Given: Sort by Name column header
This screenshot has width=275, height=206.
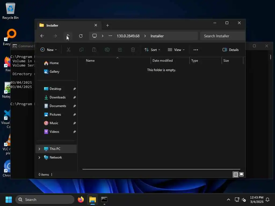Looking at the screenshot, I should pos(90,61).
